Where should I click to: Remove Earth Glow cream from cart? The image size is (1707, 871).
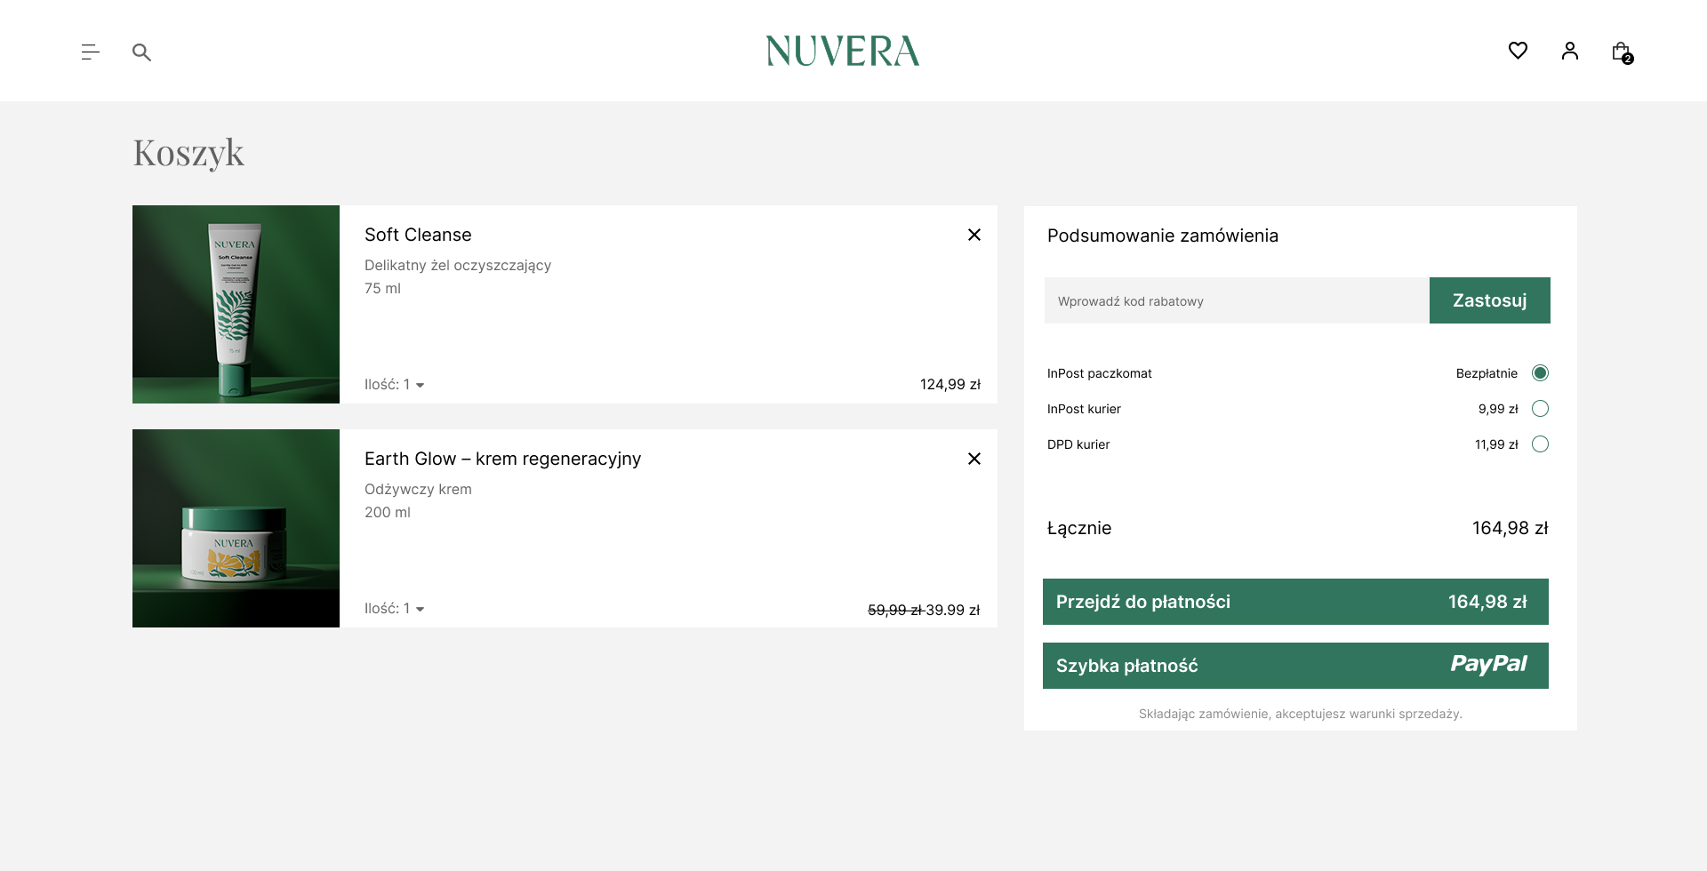coord(974,459)
